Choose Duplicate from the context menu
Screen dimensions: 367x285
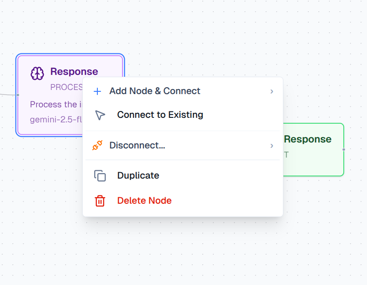tap(138, 175)
